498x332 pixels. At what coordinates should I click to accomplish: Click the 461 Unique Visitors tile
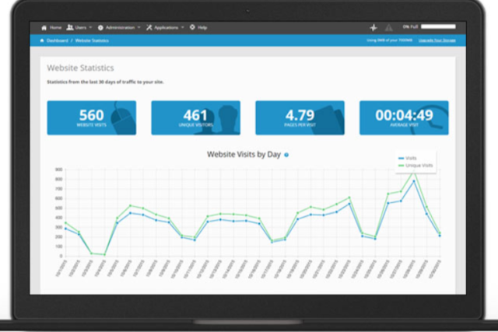point(195,117)
